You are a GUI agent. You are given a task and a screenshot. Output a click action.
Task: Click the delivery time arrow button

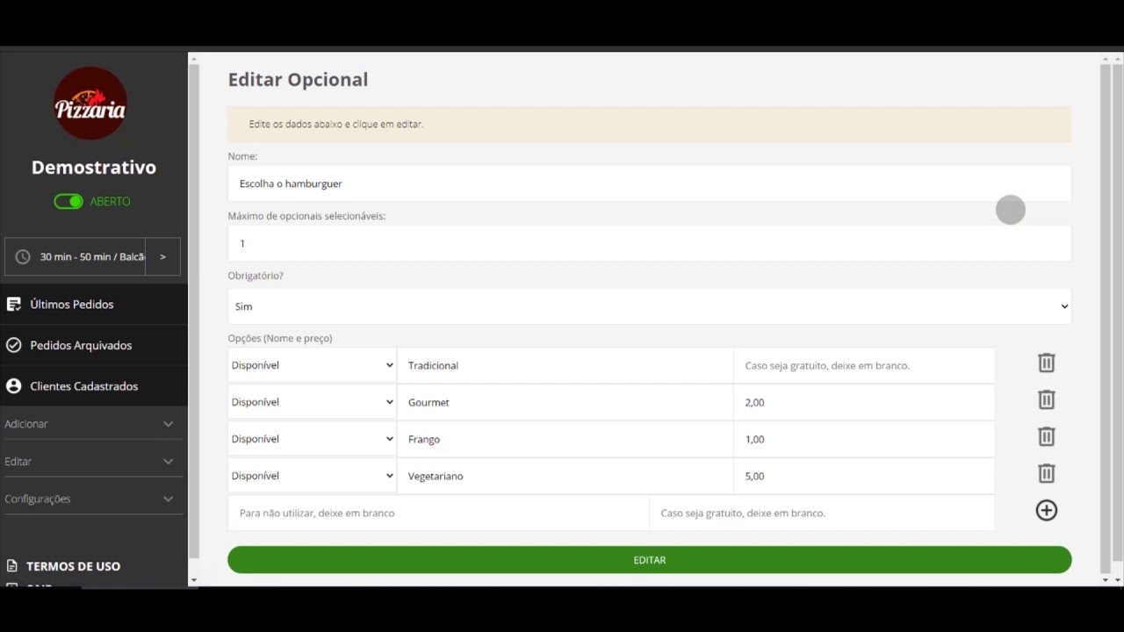(x=162, y=257)
